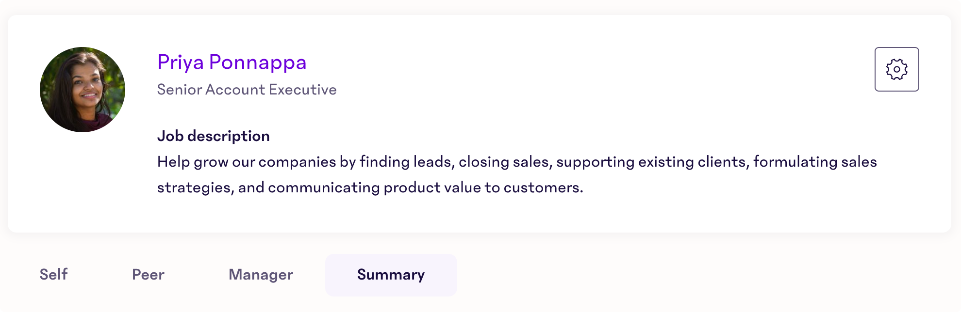The height and width of the screenshot is (312, 961).
Task: Switch to the Self tab
Action: click(x=53, y=275)
